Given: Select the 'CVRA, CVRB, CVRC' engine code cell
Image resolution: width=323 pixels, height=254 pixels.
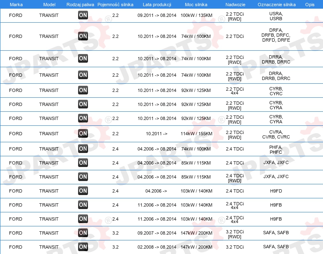Looking at the screenshot, I should pyautogui.click(x=276, y=134).
